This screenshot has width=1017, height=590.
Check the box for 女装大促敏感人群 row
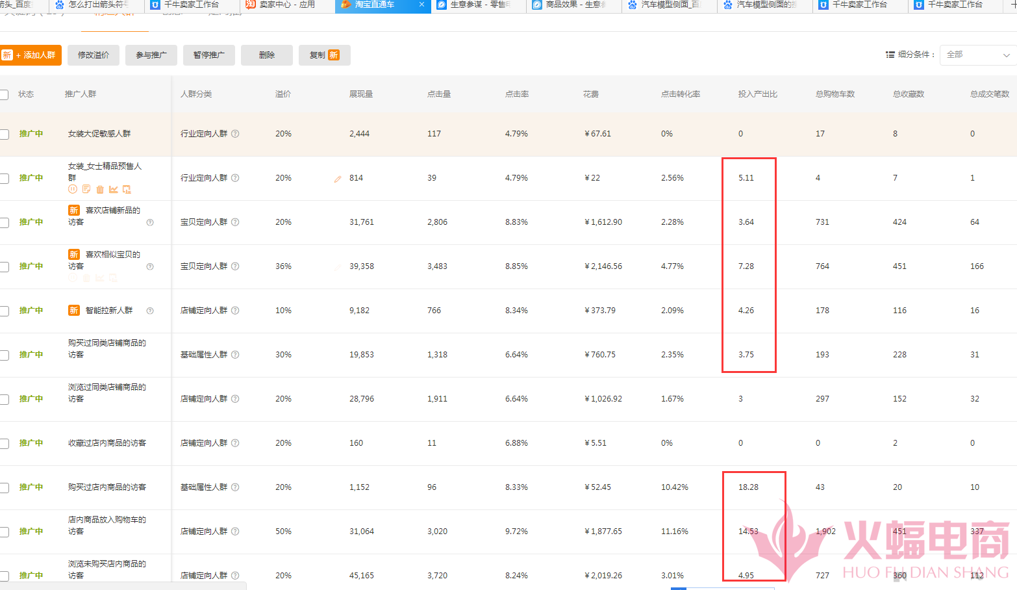tap(4, 135)
